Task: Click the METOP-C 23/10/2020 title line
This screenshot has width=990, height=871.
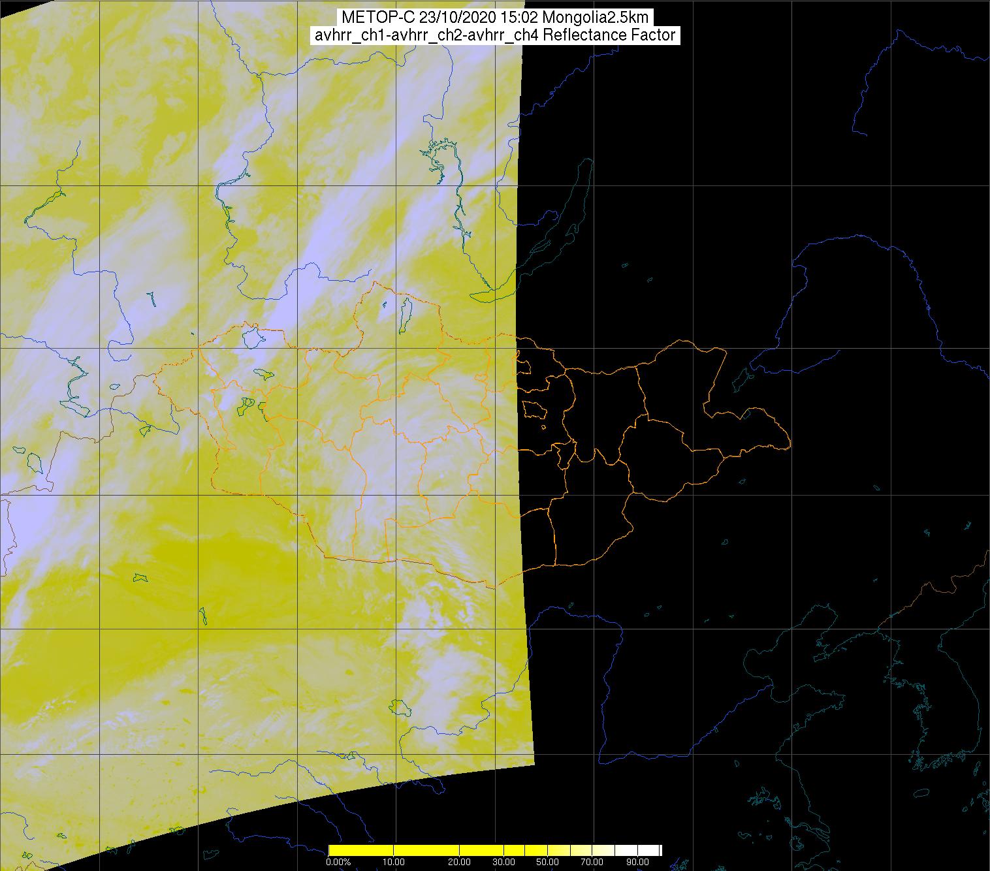Action: 495,18
